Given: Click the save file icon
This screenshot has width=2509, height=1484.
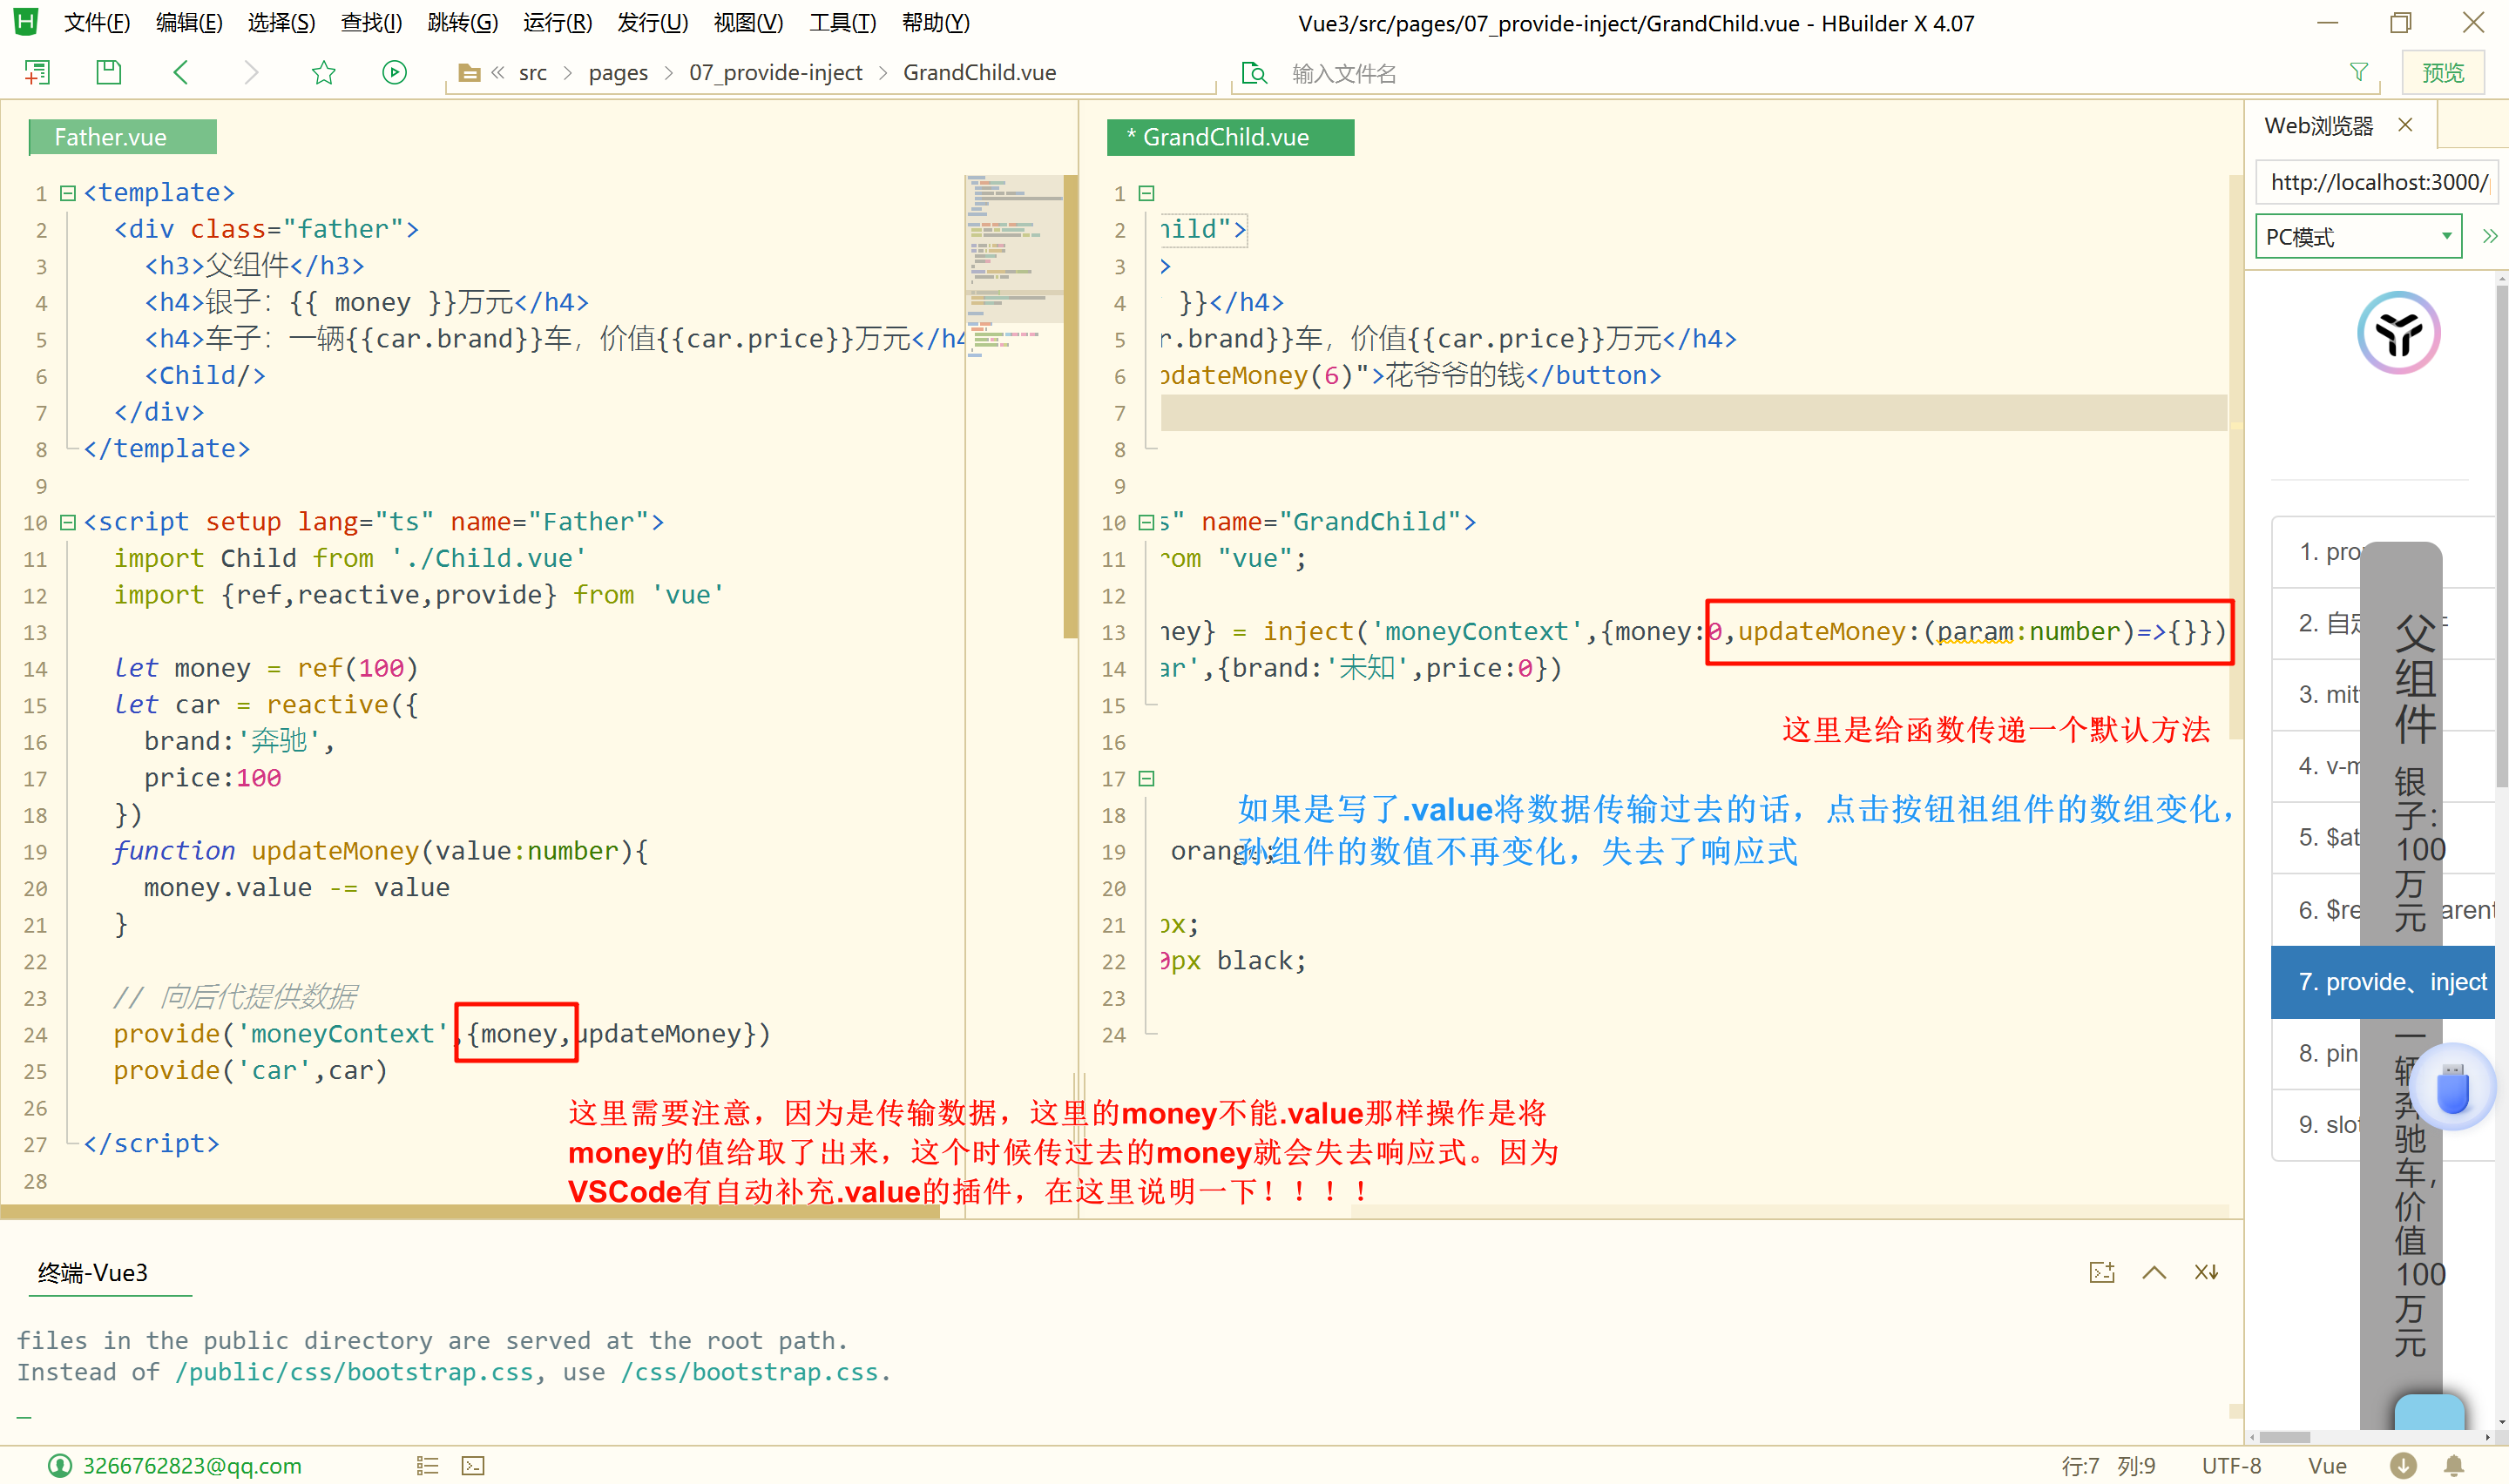Looking at the screenshot, I should coord(108,72).
